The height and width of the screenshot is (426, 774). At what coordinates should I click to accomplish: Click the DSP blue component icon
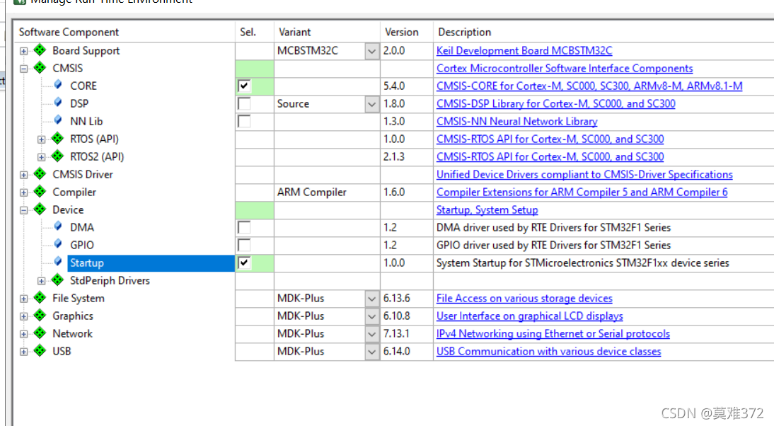pos(58,103)
